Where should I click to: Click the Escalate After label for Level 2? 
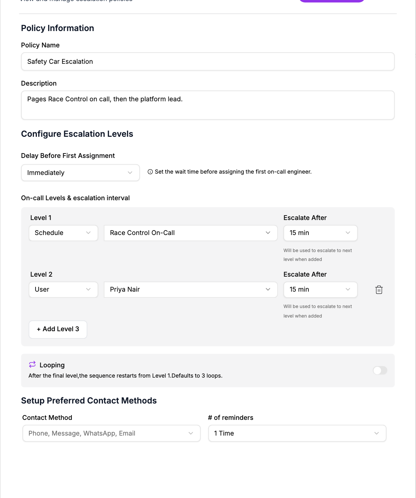(305, 275)
